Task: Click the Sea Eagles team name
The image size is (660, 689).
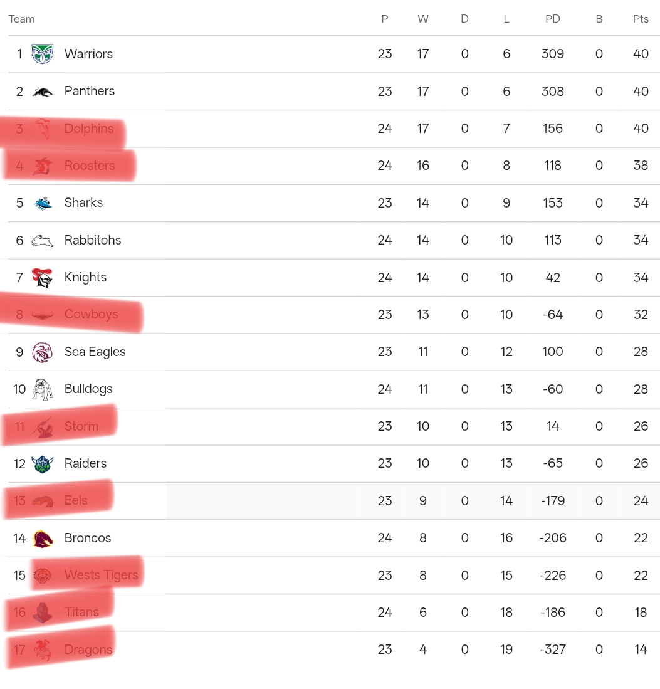Action: pyautogui.click(x=95, y=352)
